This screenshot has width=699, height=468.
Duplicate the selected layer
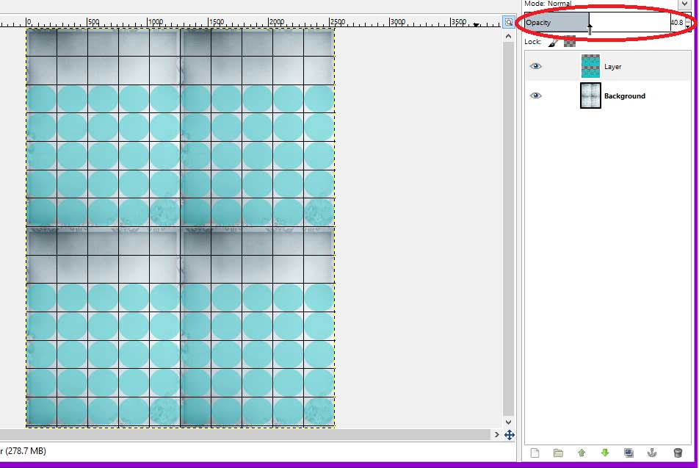tap(629, 453)
